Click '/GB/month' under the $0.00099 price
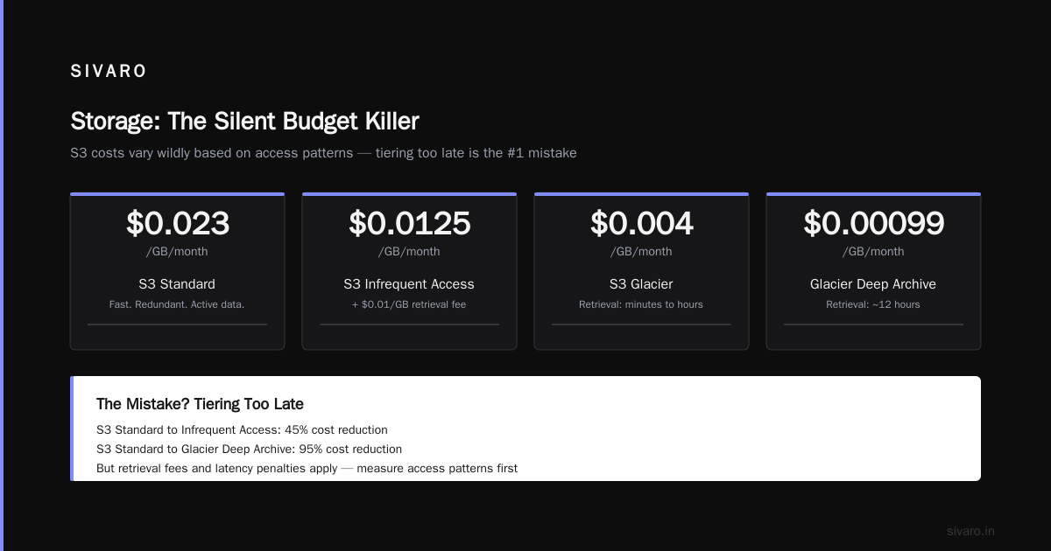Image resolution: width=1051 pixels, height=551 pixels. tap(873, 252)
